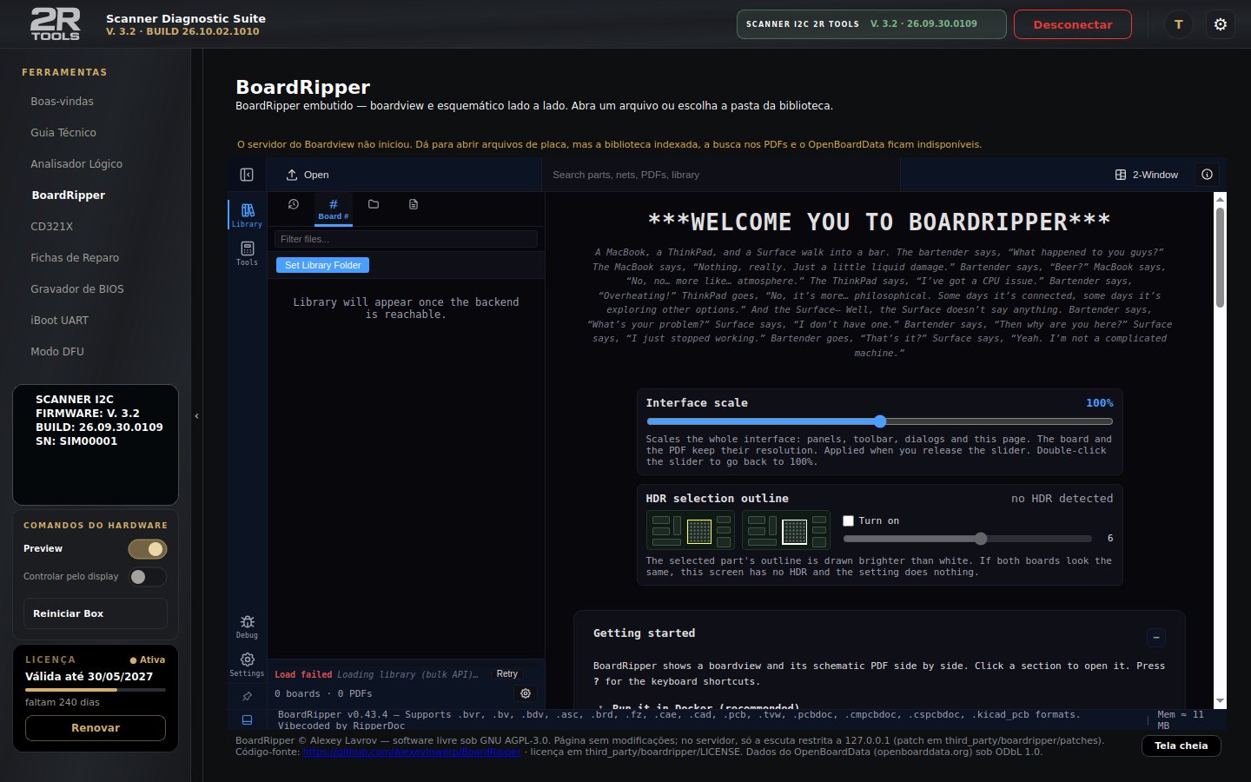This screenshot has height=782, width=1251.
Task: Show the recent history tab icon
Action: coord(294,204)
